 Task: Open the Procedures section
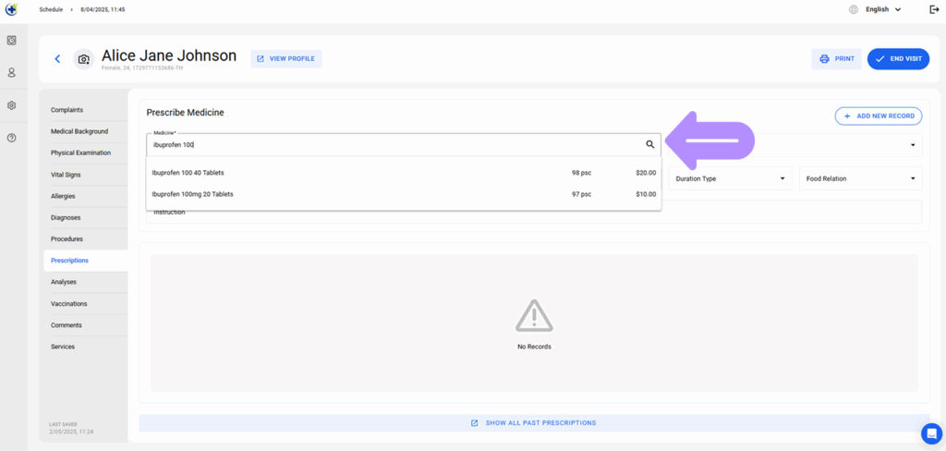[x=67, y=239]
